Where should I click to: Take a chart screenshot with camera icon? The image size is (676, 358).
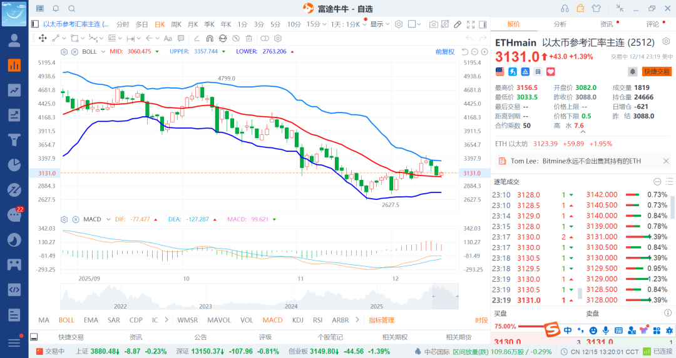point(434,24)
